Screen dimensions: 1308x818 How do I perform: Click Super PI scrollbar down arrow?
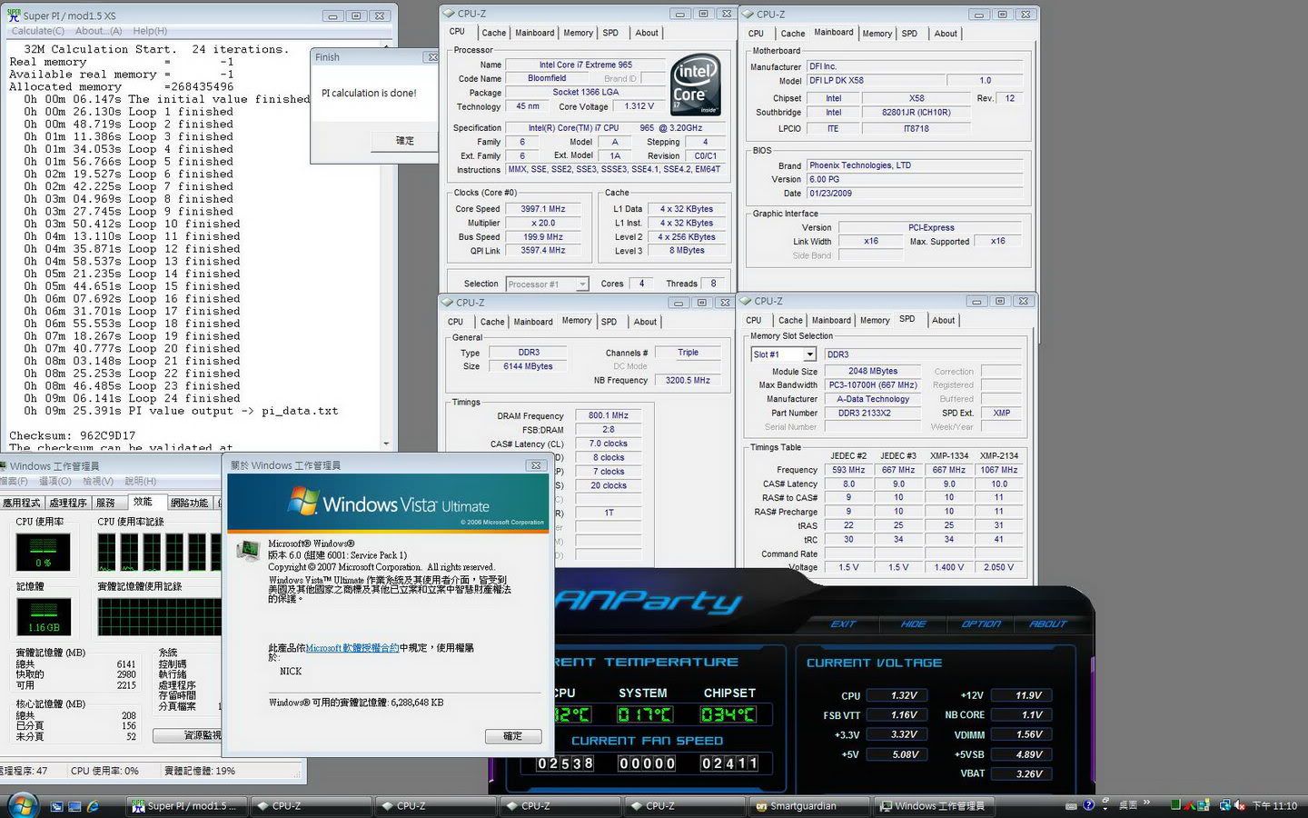pyautogui.click(x=388, y=444)
